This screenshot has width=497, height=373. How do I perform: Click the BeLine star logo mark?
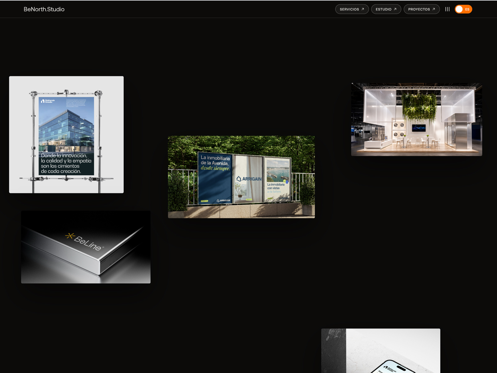tap(70, 236)
